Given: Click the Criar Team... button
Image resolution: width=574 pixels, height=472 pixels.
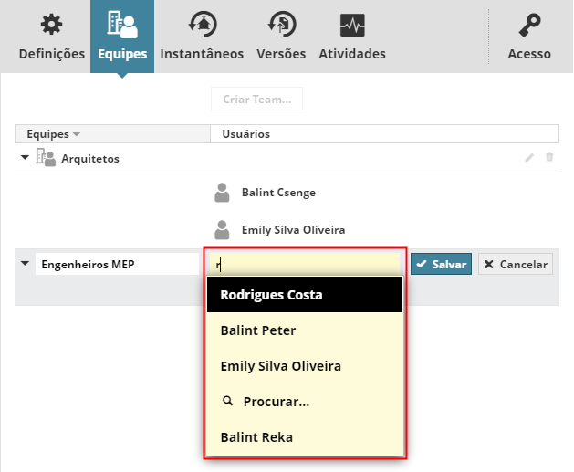Looking at the screenshot, I should (x=256, y=99).
